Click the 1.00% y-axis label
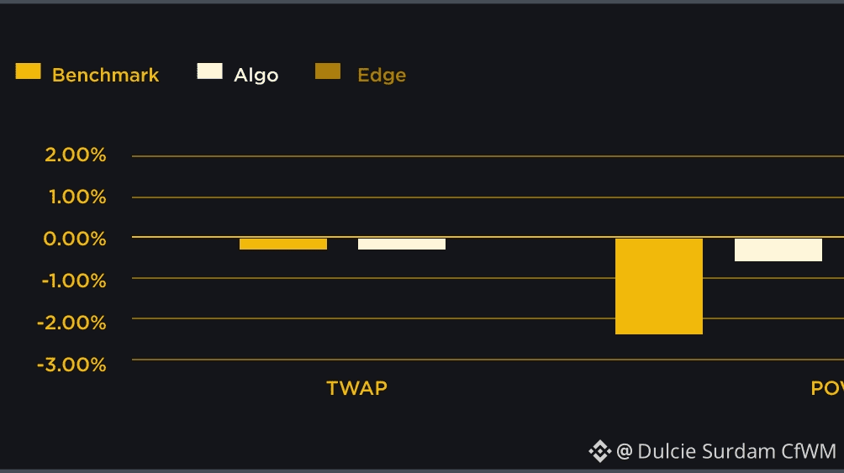Viewport: 844px width, 473px height. (x=77, y=197)
